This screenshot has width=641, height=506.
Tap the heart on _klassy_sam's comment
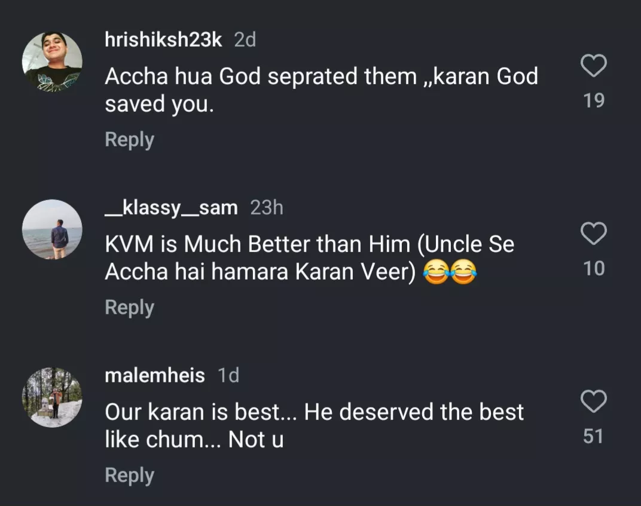(x=594, y=234)
